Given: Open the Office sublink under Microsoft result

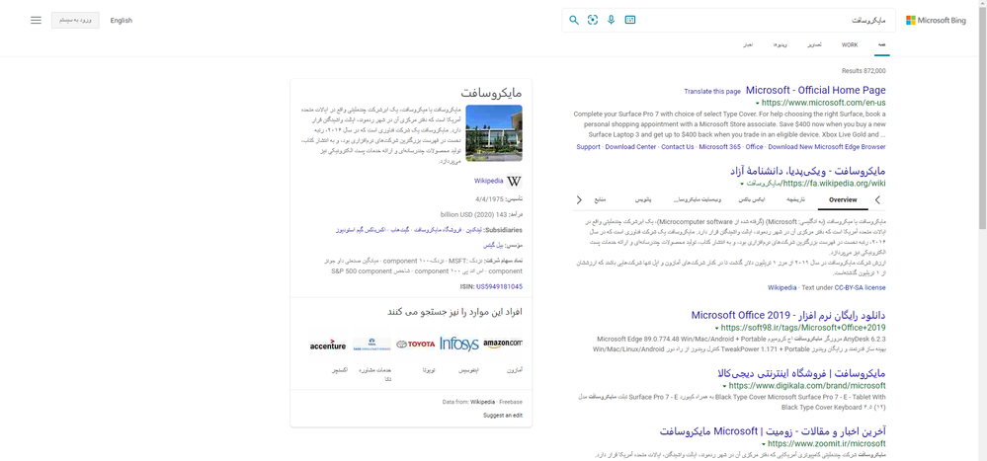Looking at the screenshot, I should coord(754,146).
